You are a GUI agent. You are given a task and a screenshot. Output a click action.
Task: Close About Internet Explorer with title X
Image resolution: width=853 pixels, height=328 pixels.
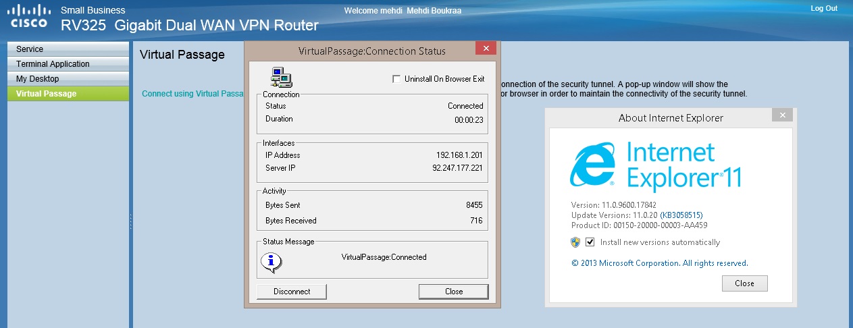pyautogui.click(x=782, y=115)
